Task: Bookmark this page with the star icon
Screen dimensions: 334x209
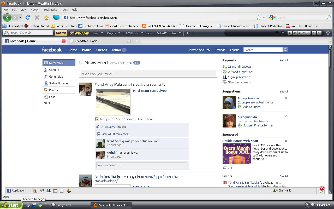Action: coord(259,18)
